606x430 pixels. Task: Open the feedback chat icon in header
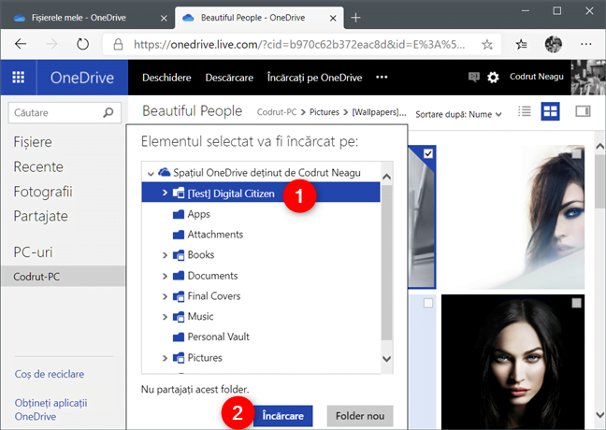click(474, 77)
